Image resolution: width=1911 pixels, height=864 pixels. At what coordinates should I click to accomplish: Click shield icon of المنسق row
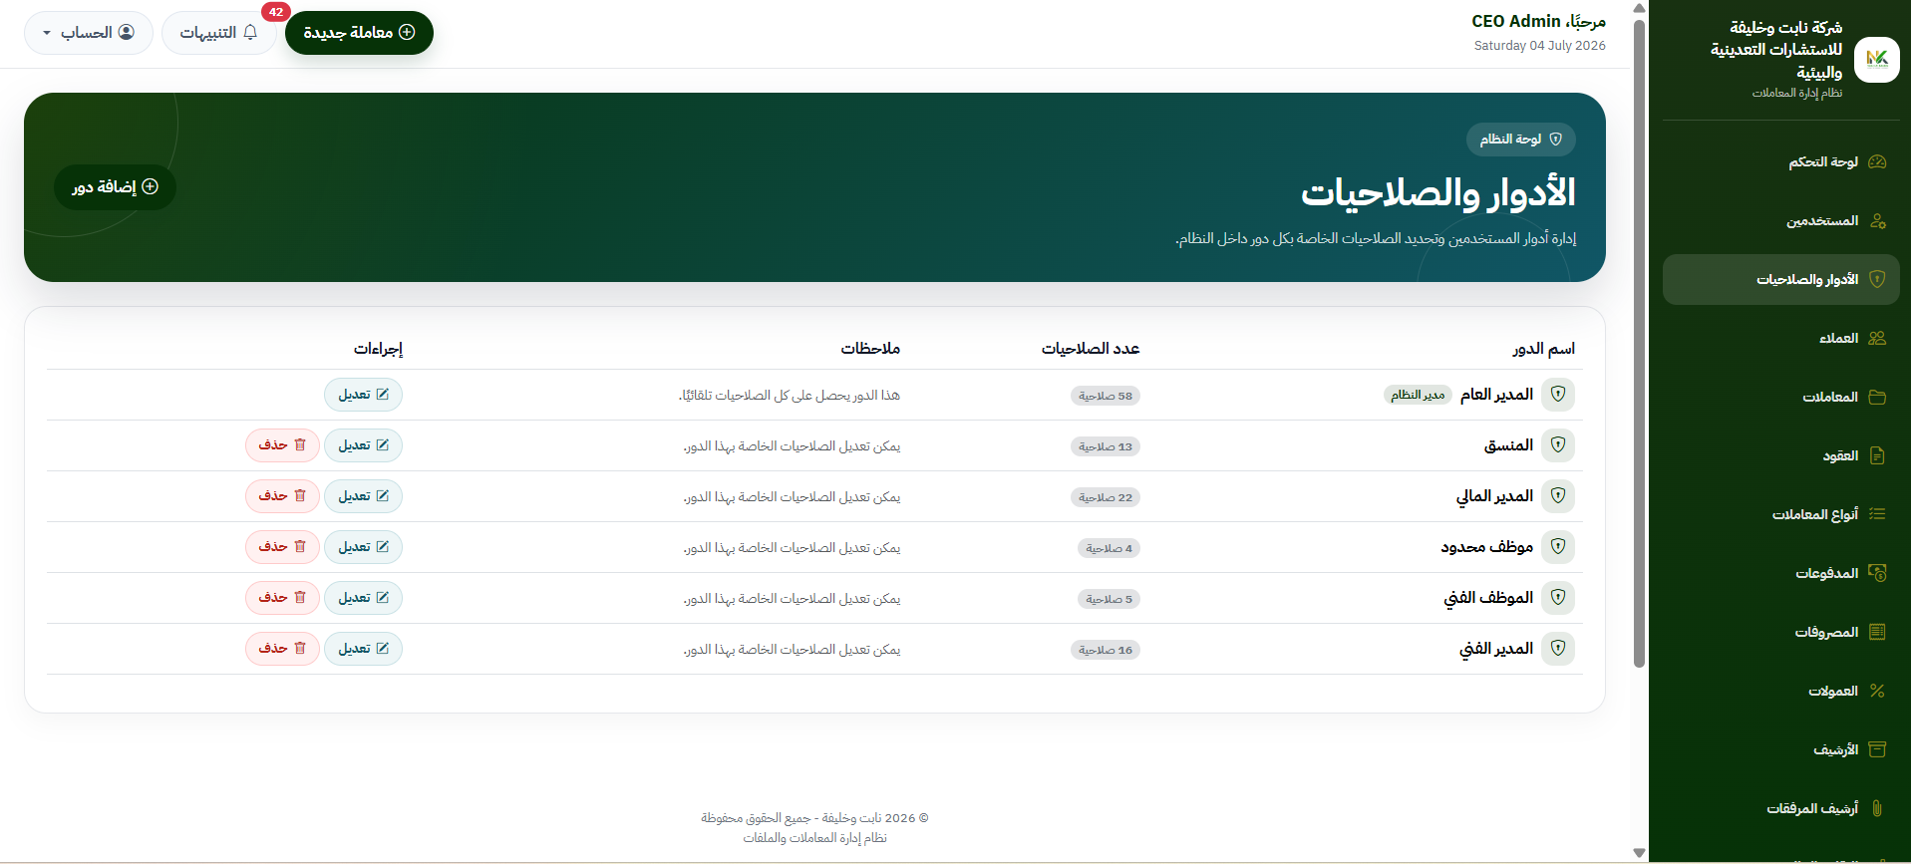(1558, 445)
